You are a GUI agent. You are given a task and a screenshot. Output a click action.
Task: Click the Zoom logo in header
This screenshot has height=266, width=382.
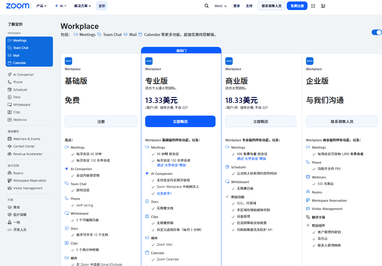pyautogui.click(x=18, y=6)
